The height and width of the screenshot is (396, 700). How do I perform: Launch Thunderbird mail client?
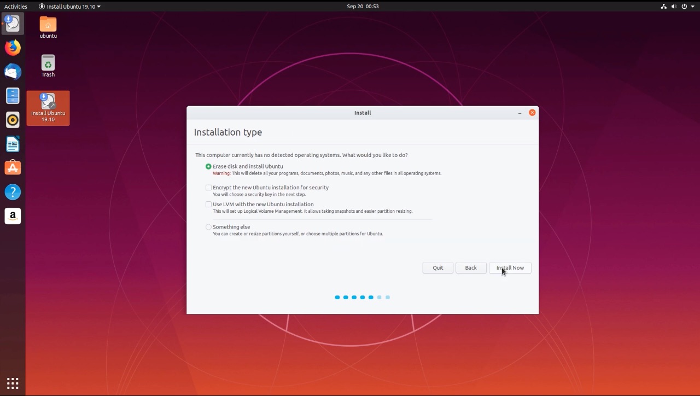click(x=13, y=72)
